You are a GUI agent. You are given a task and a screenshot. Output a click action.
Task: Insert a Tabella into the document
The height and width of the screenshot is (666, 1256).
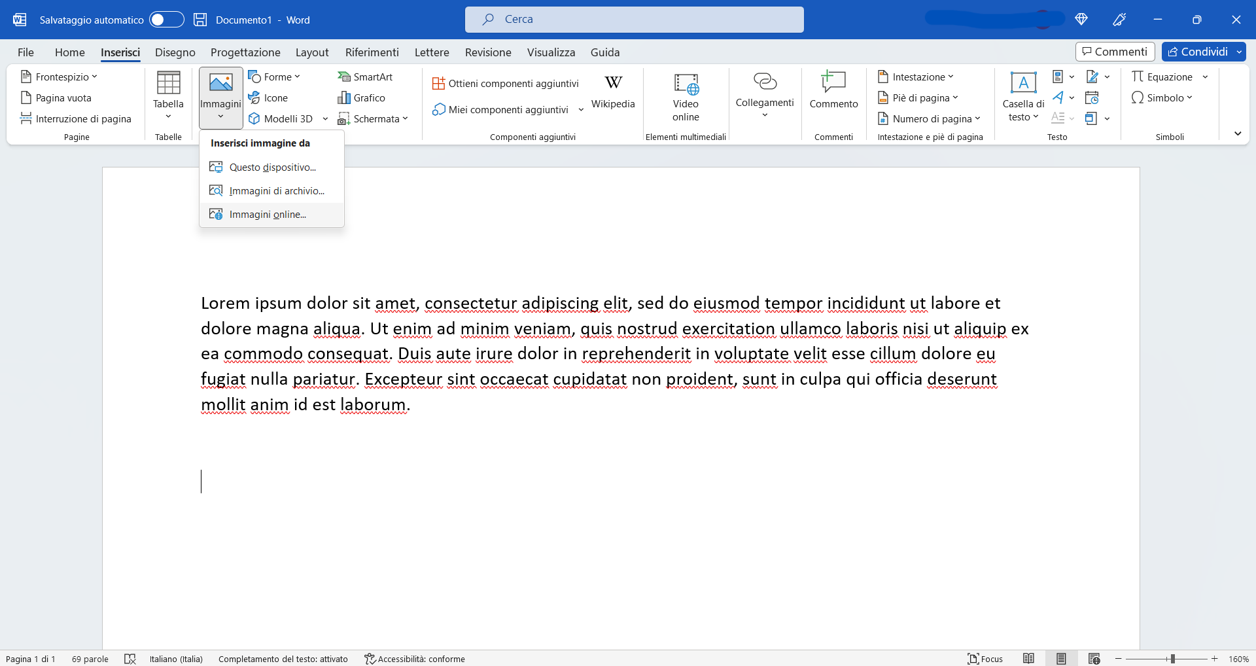[168, 96]
